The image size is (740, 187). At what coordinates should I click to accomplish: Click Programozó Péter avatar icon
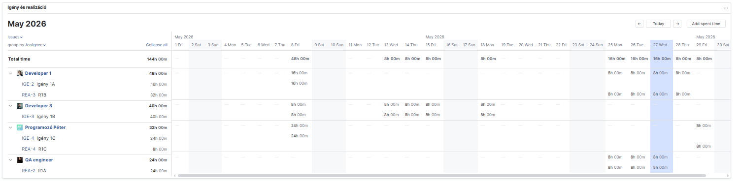(20, 127)
